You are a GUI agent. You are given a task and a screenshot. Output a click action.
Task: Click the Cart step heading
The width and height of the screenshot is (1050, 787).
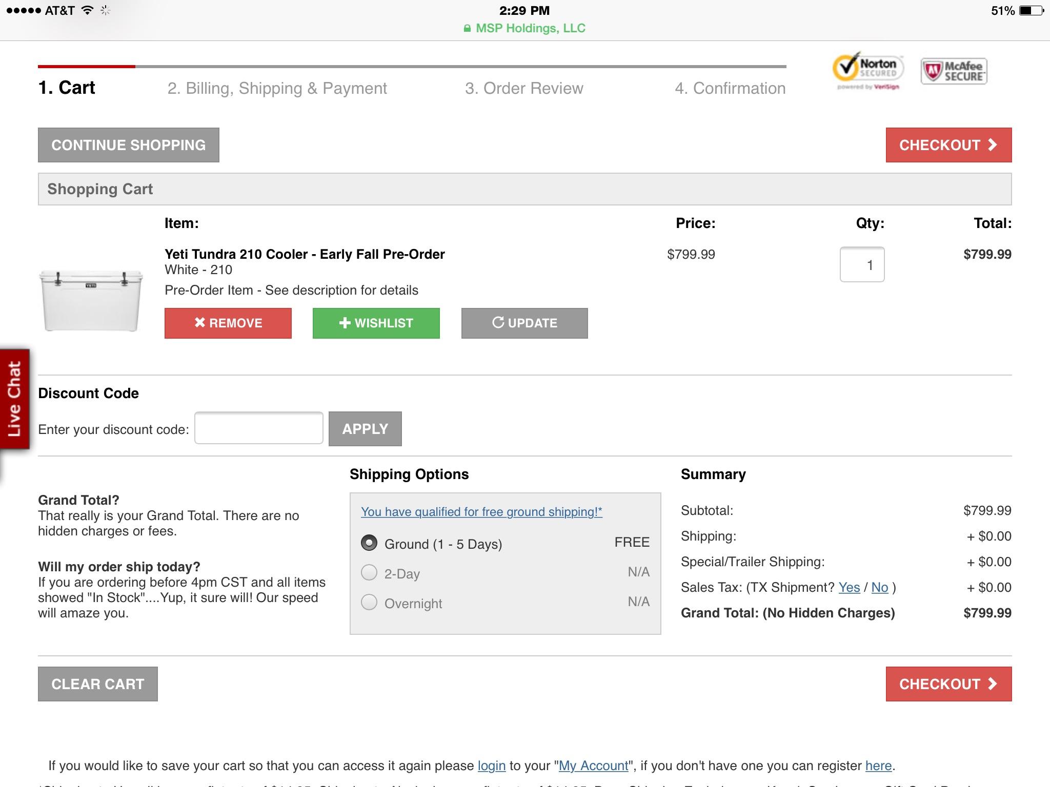pos(67,88)
